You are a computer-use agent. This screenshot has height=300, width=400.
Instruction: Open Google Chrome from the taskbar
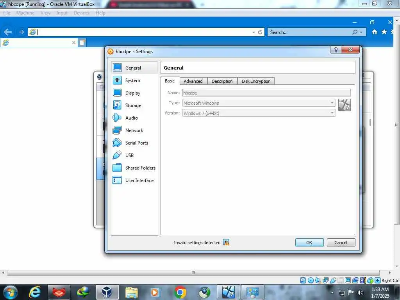click(180, 292)
